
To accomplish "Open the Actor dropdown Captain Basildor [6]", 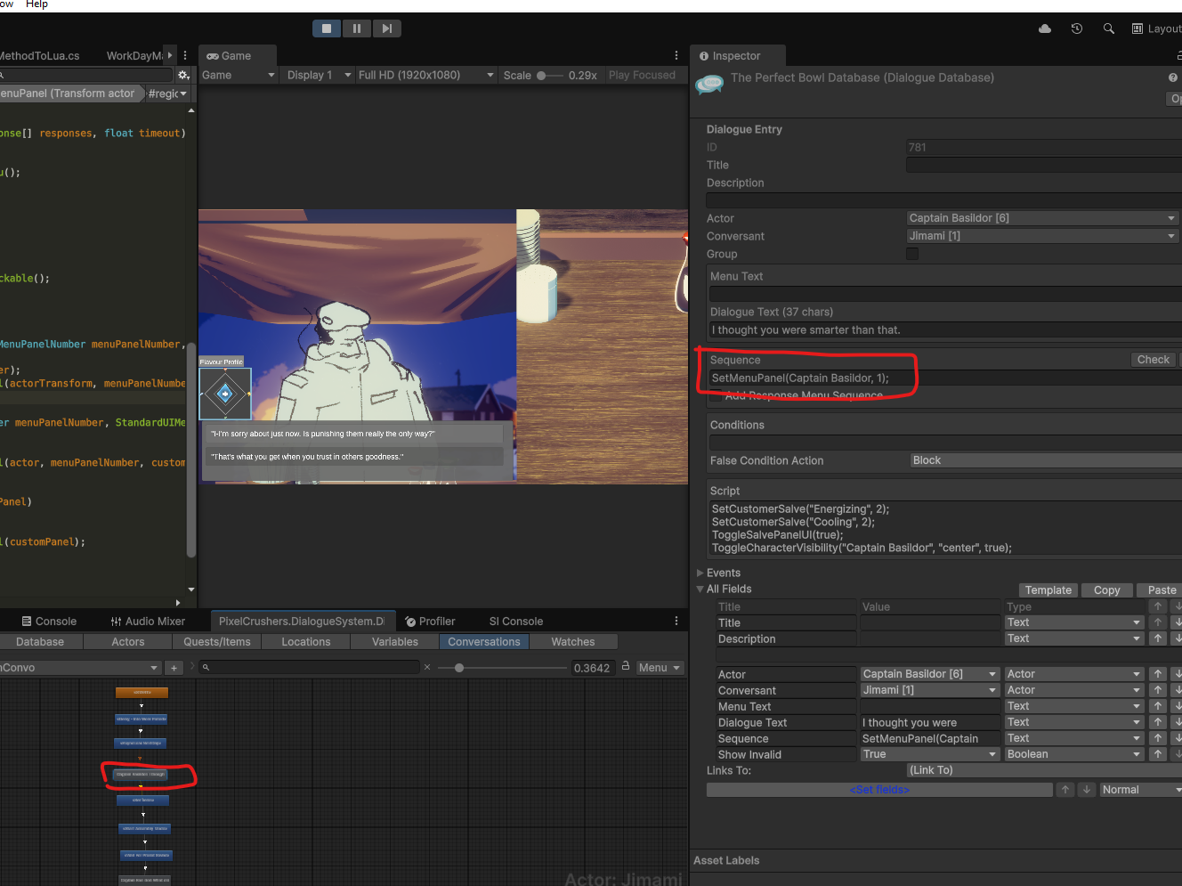I will (1042, 218).
